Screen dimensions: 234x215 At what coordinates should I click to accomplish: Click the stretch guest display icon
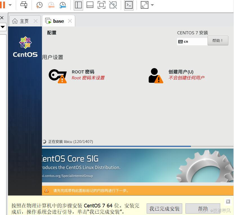point(144,5)
